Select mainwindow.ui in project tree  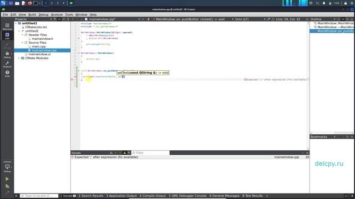click(x=39, y=54)
